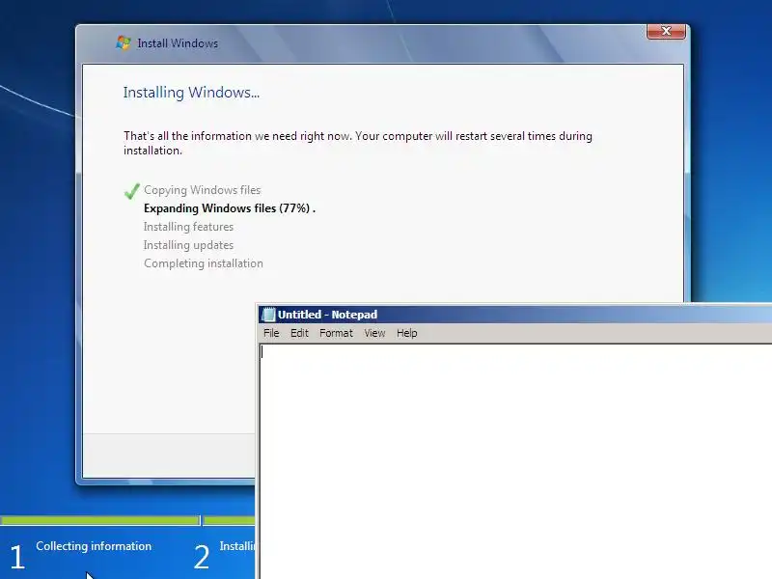Click the Install Windows title text
This screenshot has height=579, width=772.
pos(178,43)
